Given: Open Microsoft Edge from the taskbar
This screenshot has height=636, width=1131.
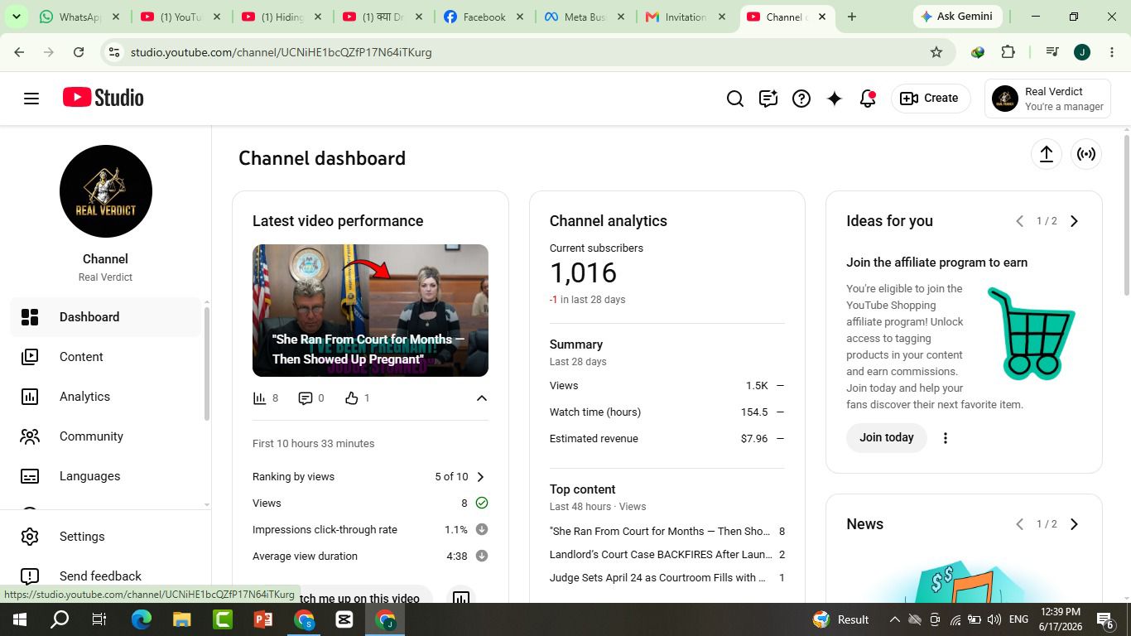Looking at the screenshot, I should 142,619.
